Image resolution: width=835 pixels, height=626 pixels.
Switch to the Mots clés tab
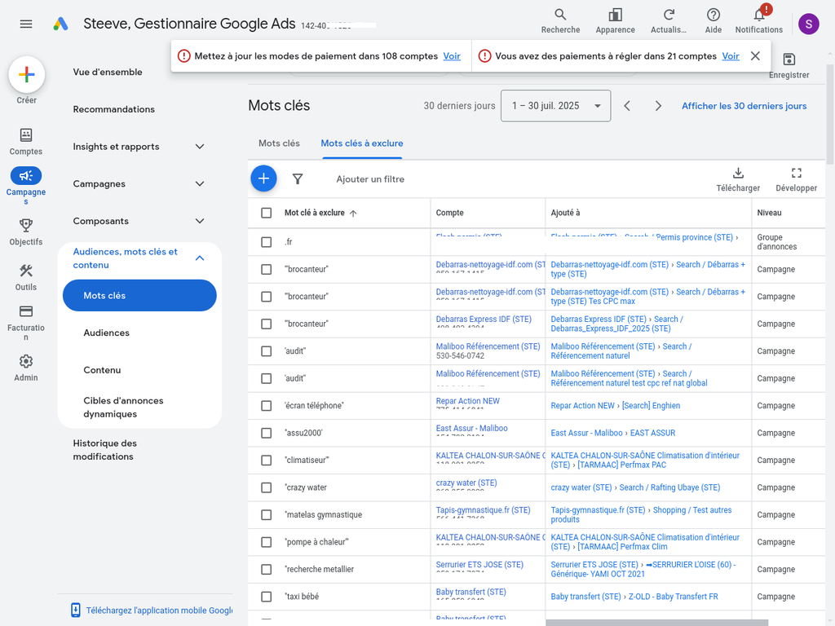[279, 143]
